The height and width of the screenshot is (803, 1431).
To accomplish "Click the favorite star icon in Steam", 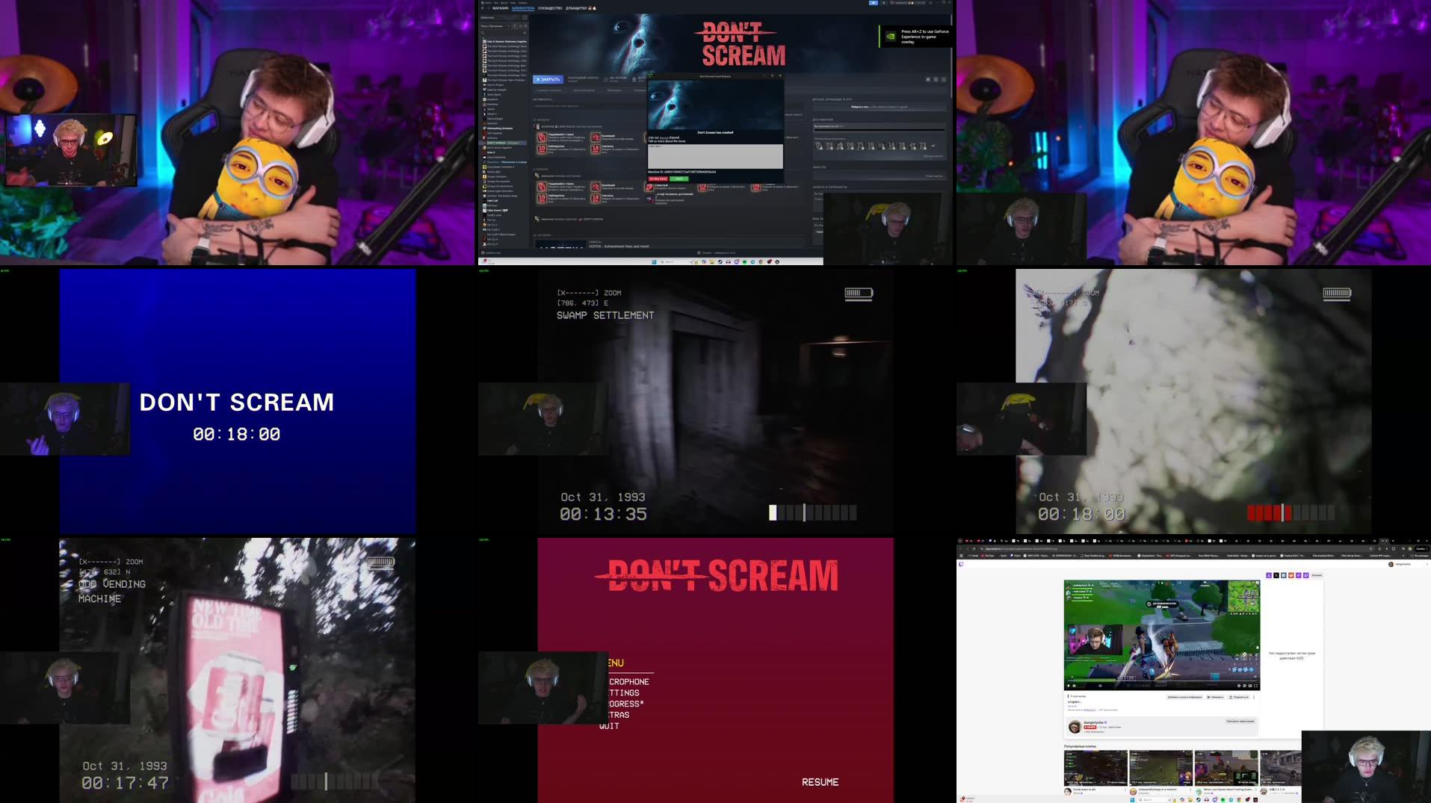I will coord(944,79).
